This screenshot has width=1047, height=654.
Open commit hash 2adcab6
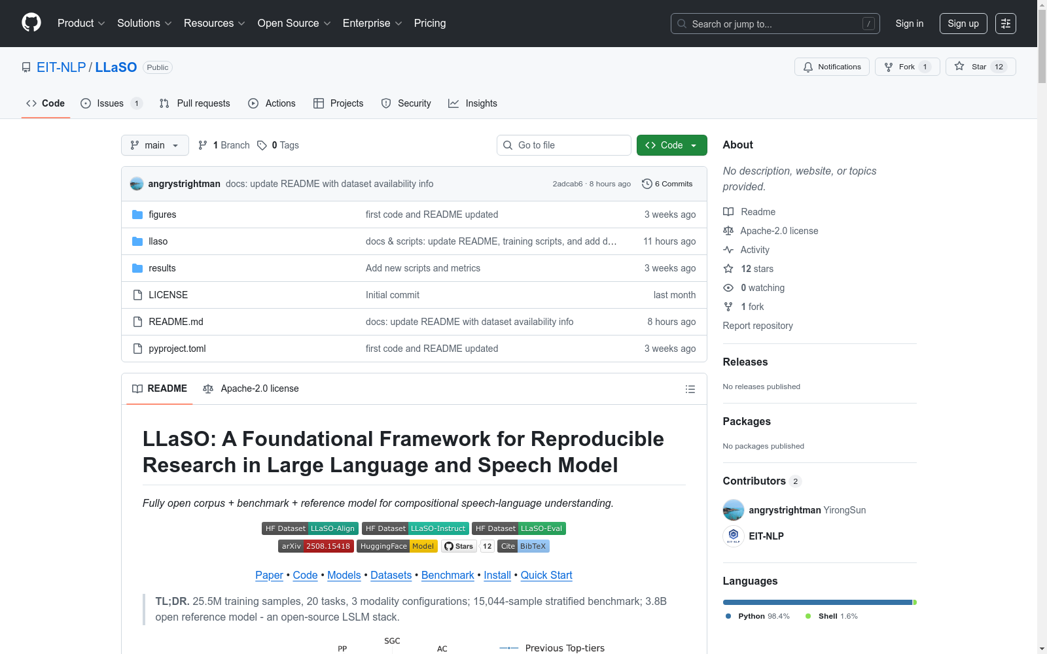point(567,184)
